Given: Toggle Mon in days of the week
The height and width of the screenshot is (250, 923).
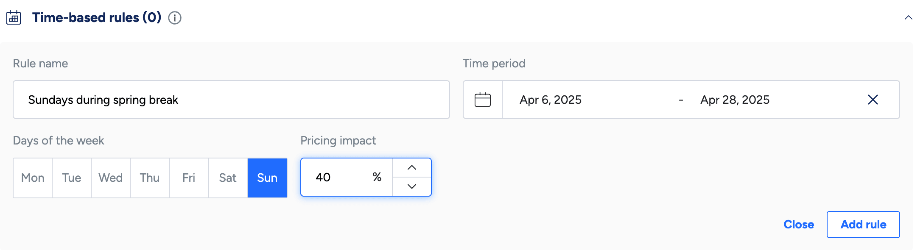Looking at the screenshot, I should click(33, 178).
